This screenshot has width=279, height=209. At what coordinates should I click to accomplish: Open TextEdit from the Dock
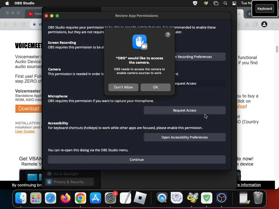(x=125, y=198)
